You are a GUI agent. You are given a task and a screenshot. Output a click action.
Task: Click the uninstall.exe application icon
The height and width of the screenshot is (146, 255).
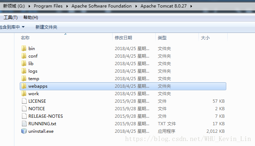click(24, 131)
